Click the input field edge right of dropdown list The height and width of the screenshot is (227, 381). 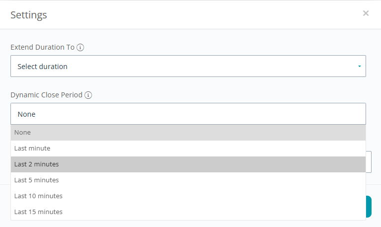point(369,162)
